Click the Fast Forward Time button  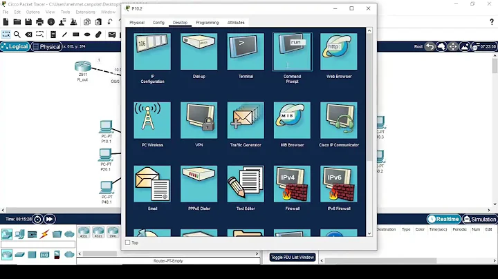(x=50, y=219)
